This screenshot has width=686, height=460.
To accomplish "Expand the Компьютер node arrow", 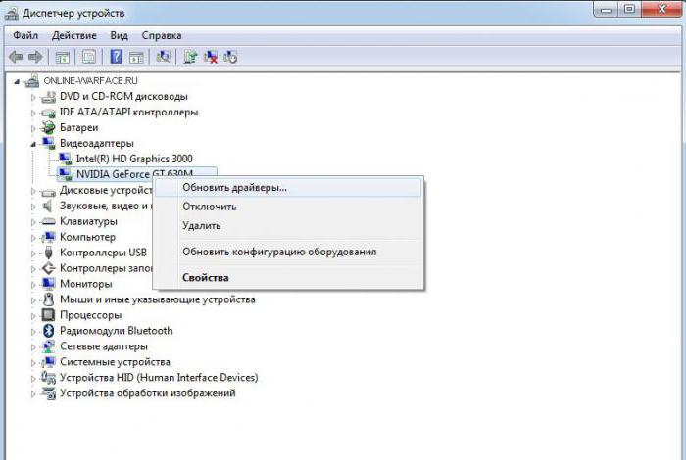I will tap(33, 238).
